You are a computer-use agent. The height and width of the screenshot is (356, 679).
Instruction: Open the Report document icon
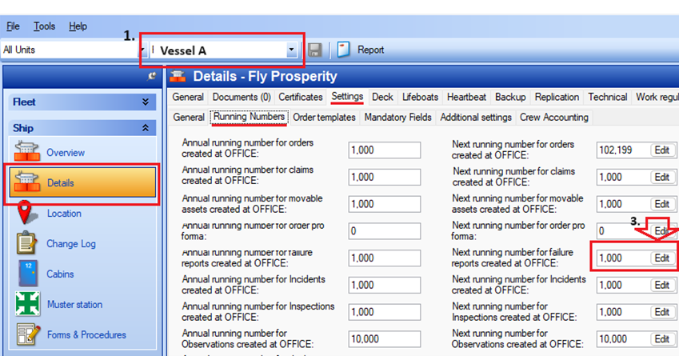click(x=343, y=50)
